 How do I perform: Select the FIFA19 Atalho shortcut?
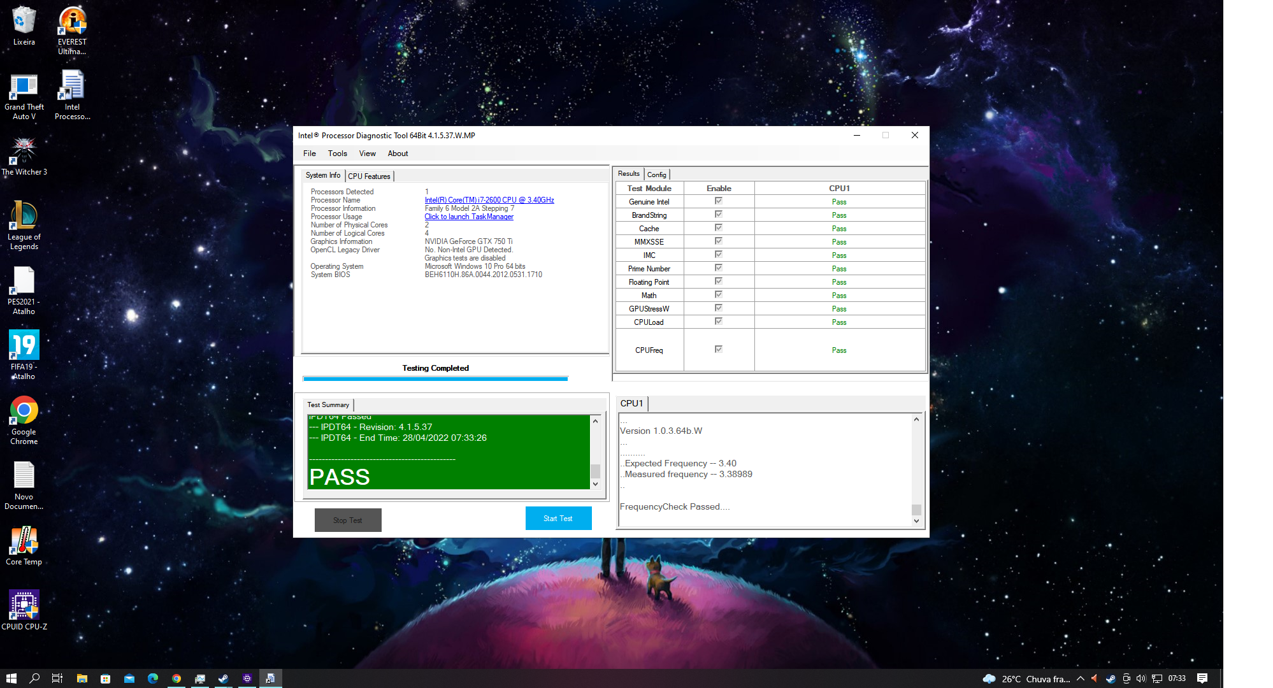pos(24,355)
